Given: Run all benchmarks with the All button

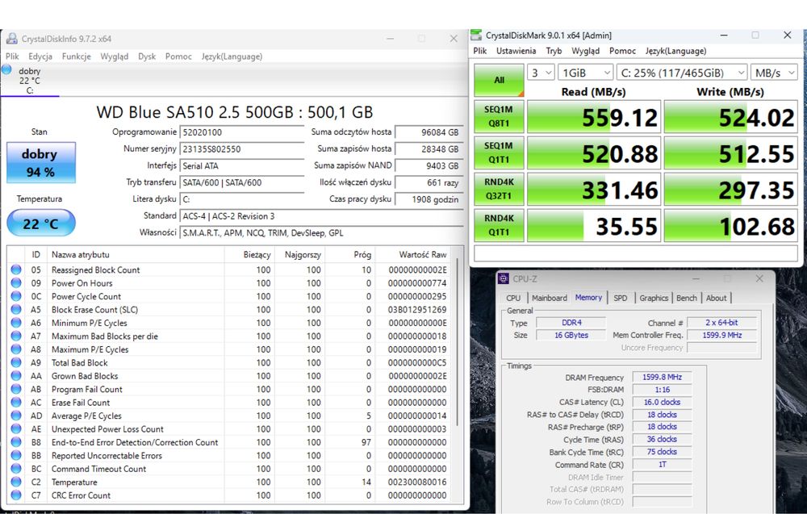Looking at the screenshot, I should pyautogui.click(x=499, y=80).
